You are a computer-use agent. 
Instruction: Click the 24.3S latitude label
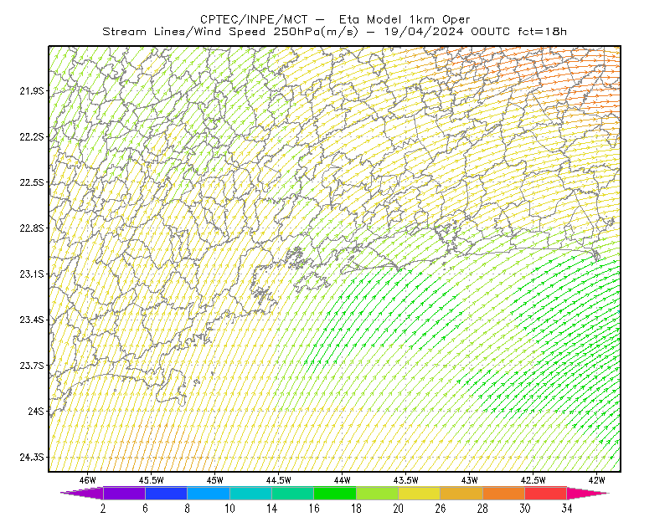[32, 457]
